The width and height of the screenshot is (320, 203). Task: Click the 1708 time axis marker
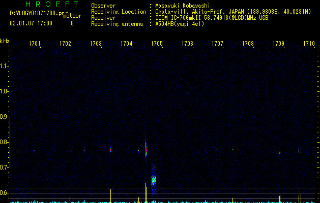point(248,43)
